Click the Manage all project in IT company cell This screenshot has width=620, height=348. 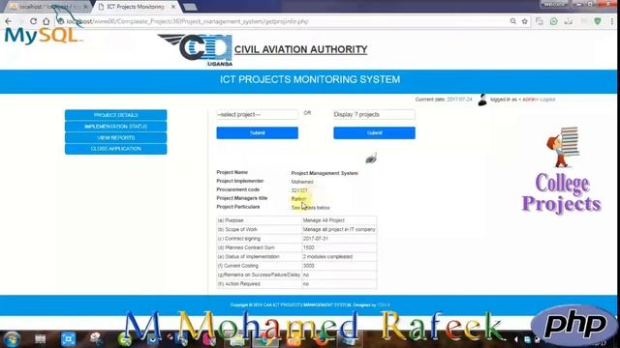point(339,229)
